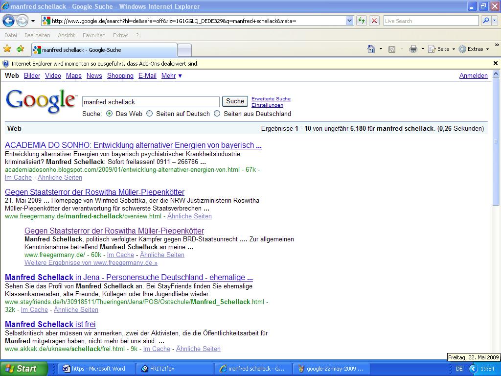Viewport: 501px width, 376px height.
Task: Expand the Home button dropdown arrow
Action: coord(381,49)
